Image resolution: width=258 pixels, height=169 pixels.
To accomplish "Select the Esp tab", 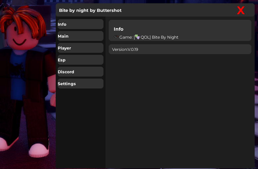I will pos(81,60).
